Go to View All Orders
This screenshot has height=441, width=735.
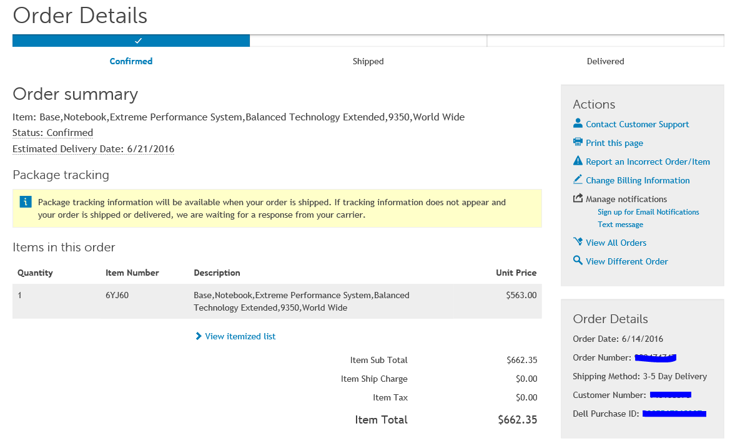click(616, 243)
